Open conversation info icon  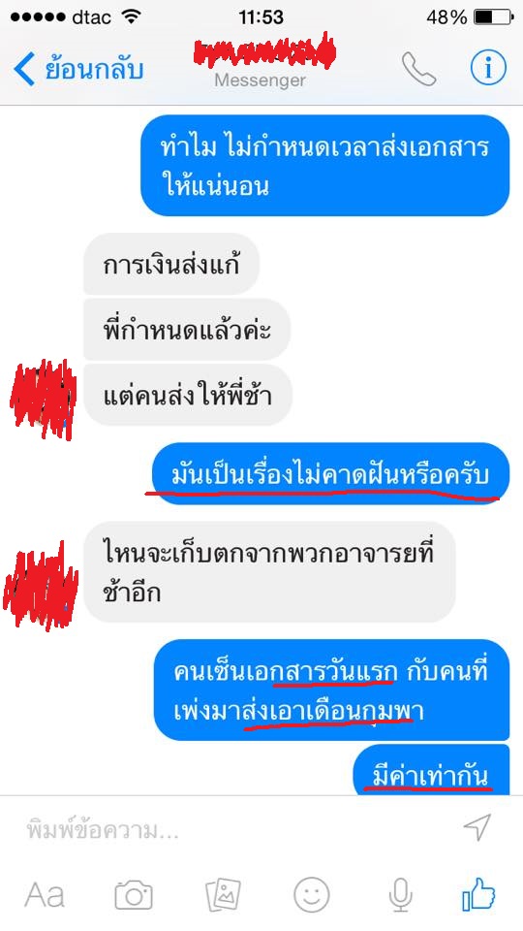[x=488, y=69]
